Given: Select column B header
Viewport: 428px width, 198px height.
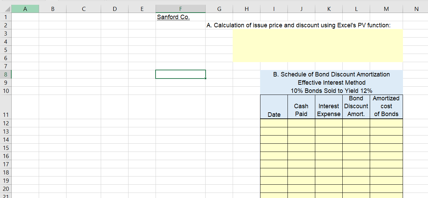Looking at the screenshot, I should (52, 9).
